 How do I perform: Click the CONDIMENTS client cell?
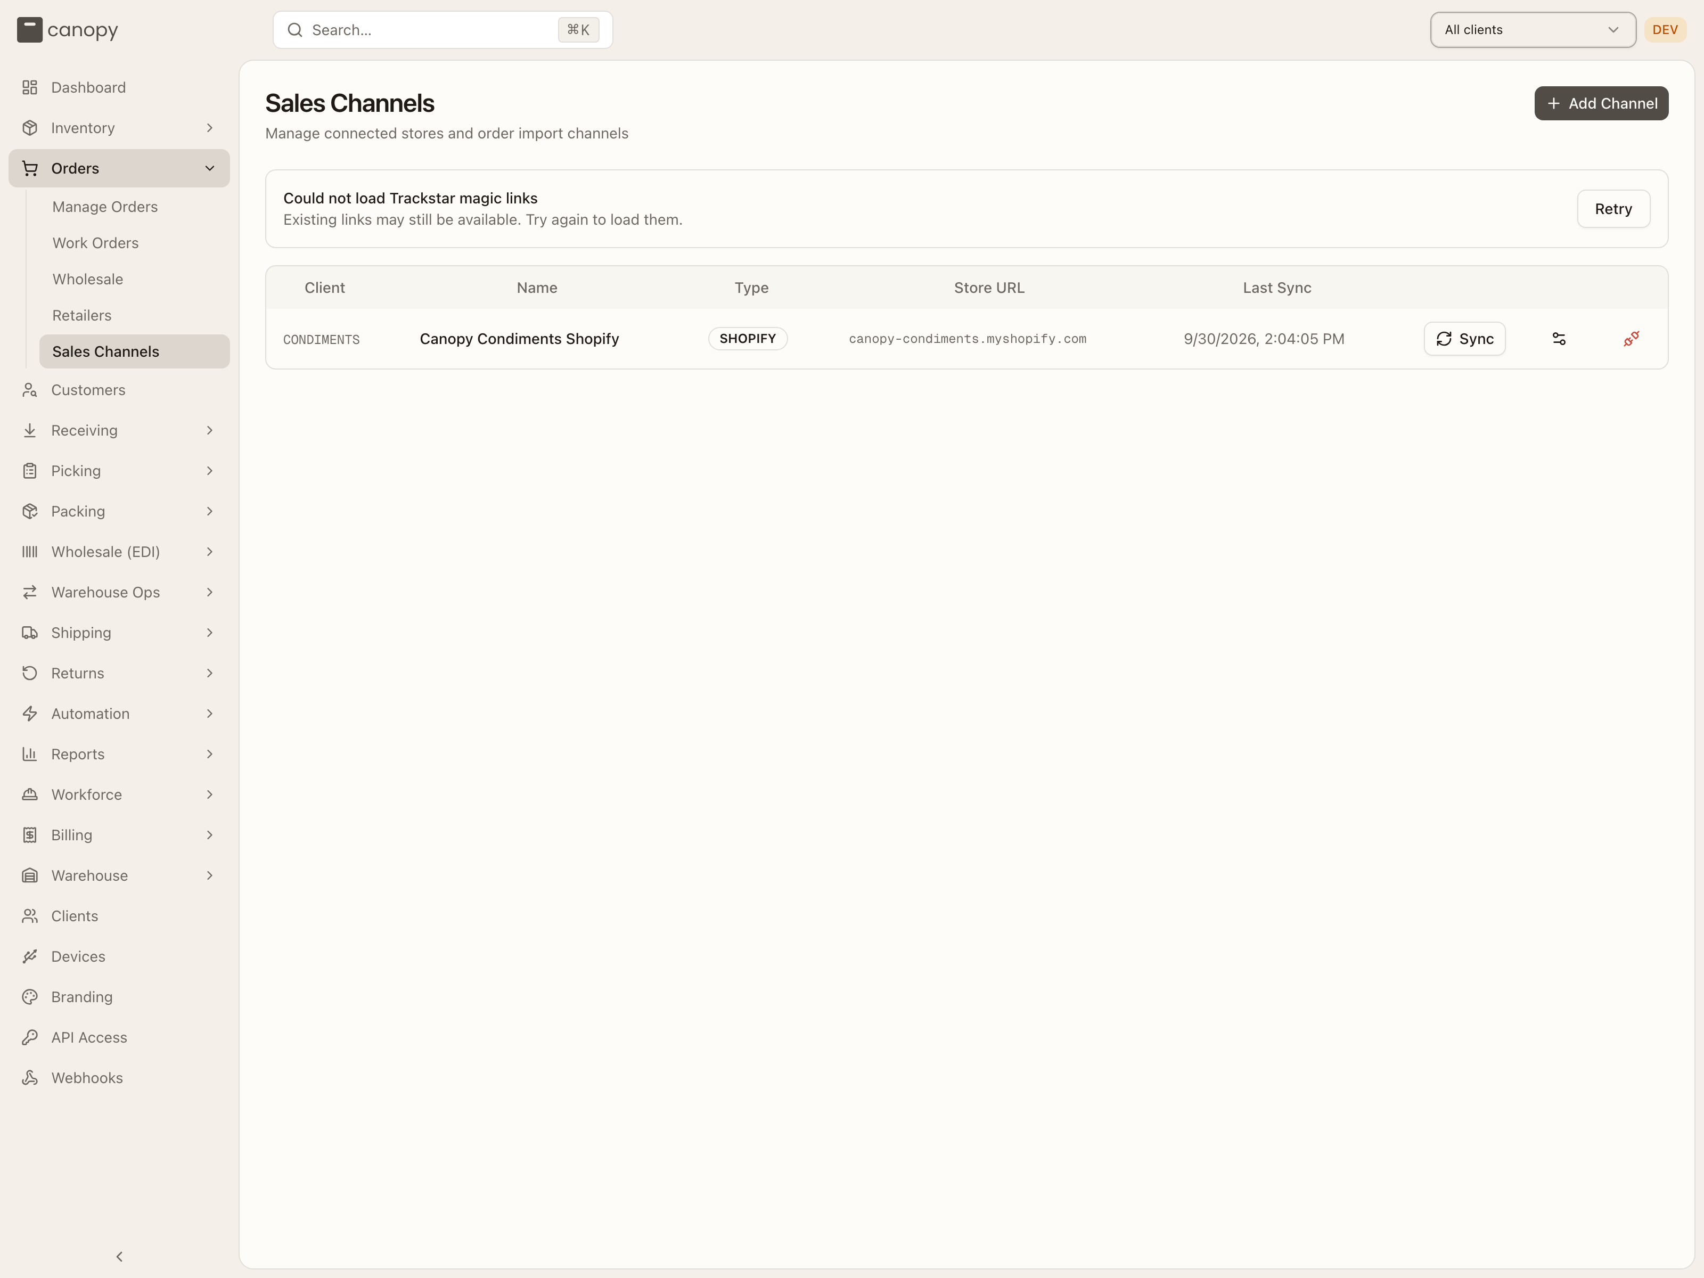[x=321, y=340]
